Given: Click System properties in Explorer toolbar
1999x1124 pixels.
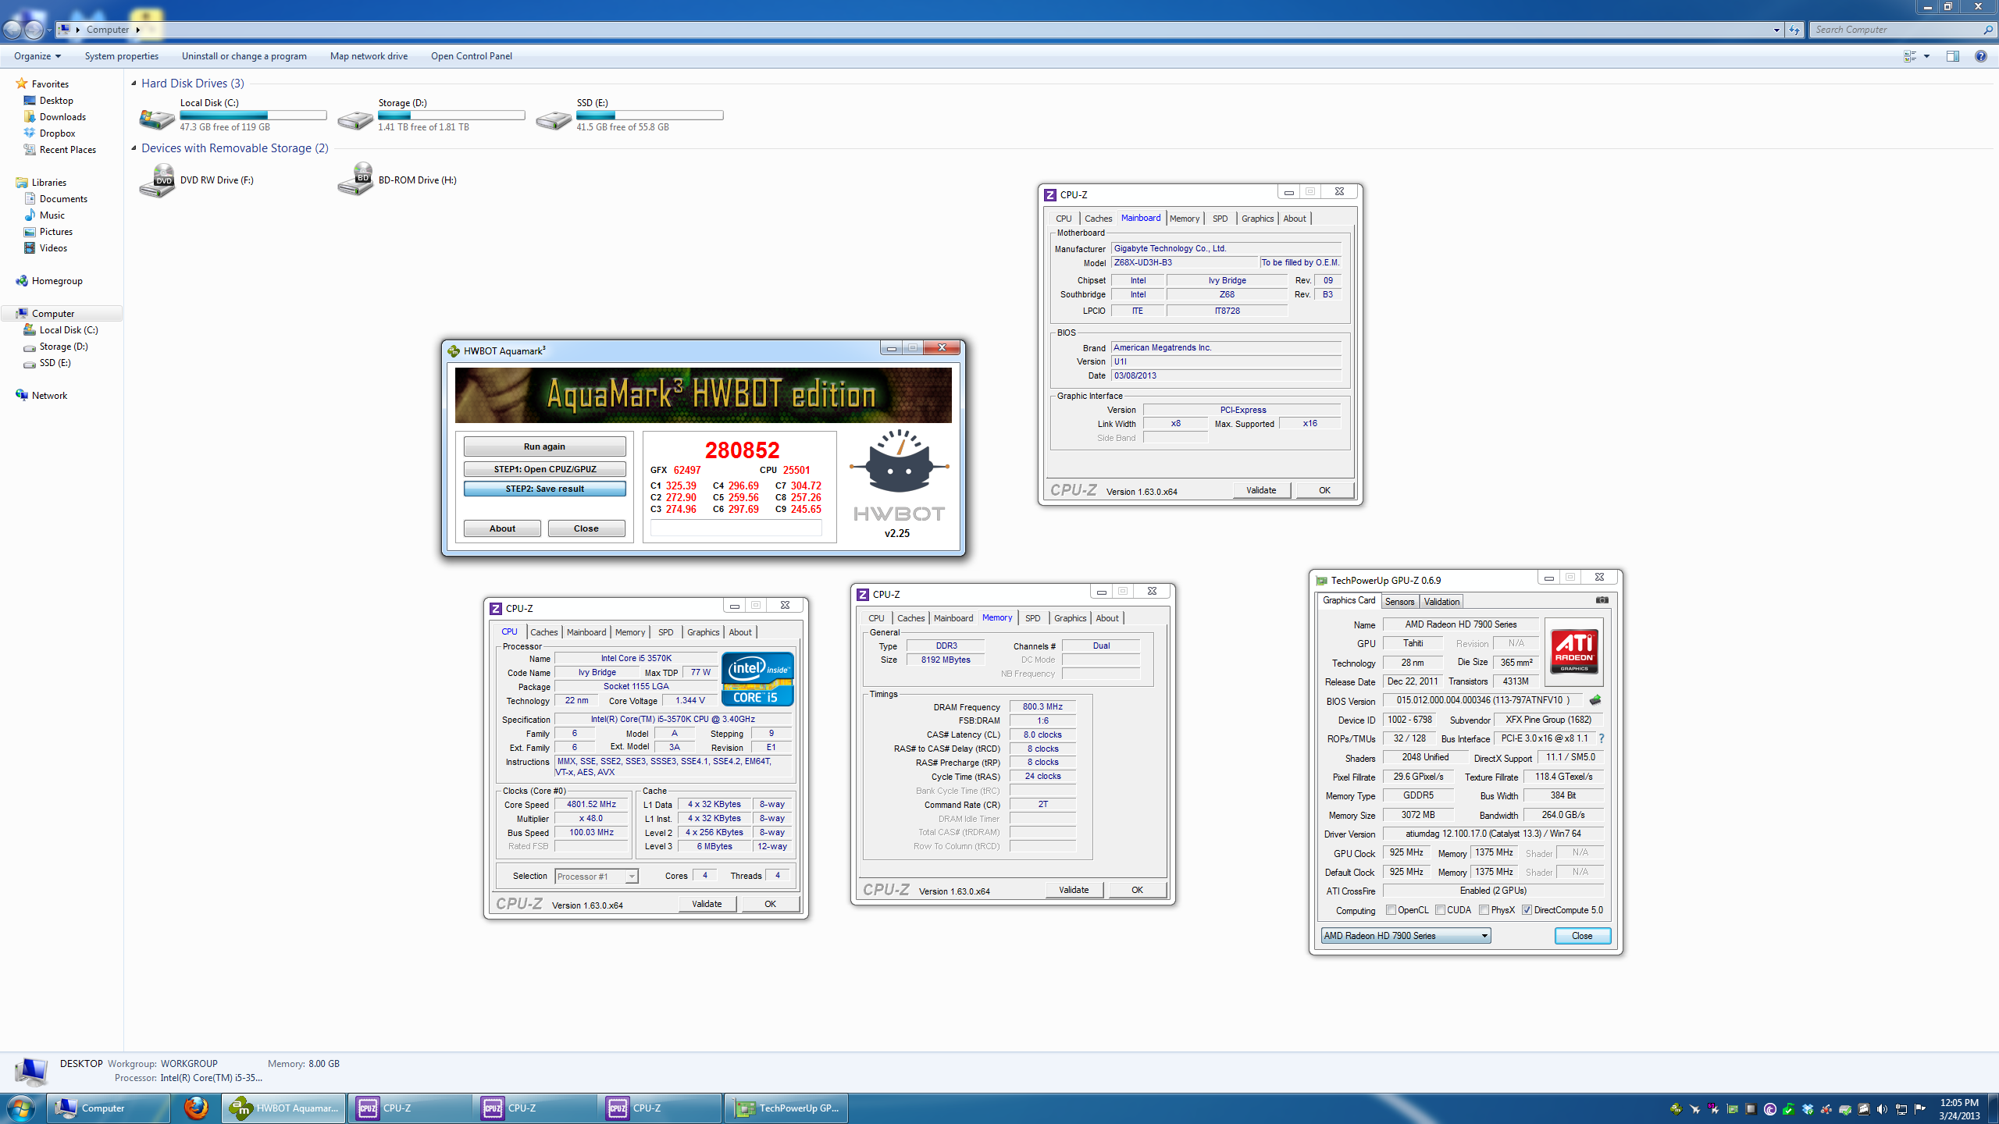Looking at the screenshot, I should (x=122, y=56).
